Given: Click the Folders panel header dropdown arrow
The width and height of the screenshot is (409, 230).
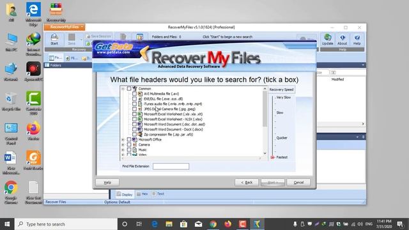Looking at the screenshot, I should tap(363, 65).
